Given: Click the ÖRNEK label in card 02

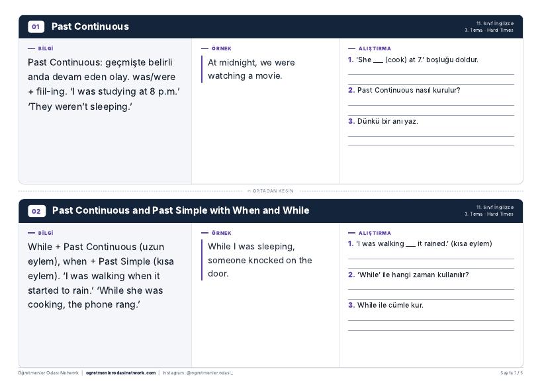Looking at the screenshot, I should pyautogui.click(x=222, y=233).
